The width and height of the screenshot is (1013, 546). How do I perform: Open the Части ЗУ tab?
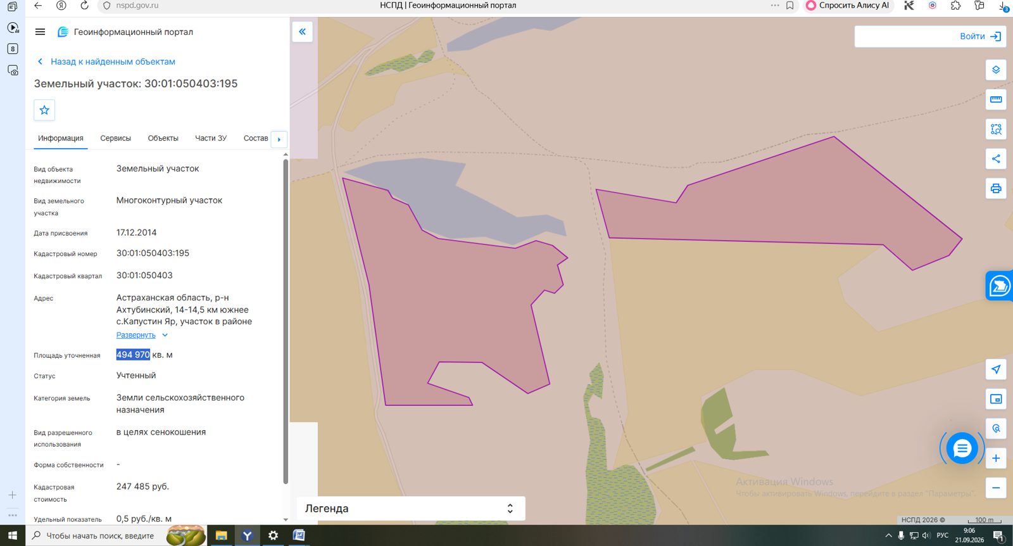click(x=211, y=138)
